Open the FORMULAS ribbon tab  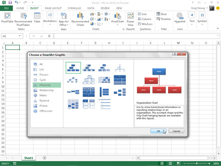pyautogui.click(x=74, y=8)
